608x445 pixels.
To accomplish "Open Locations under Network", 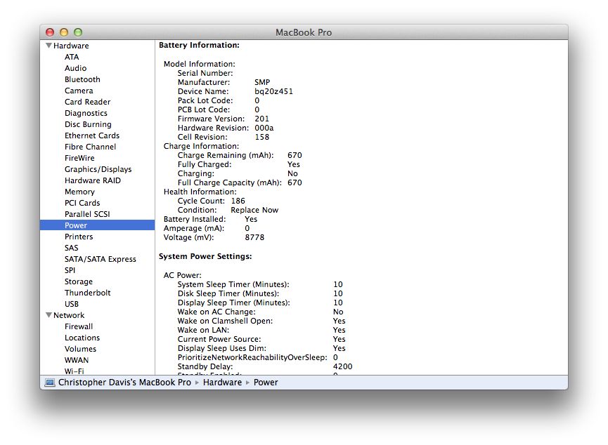I will (x=82, y=338).
